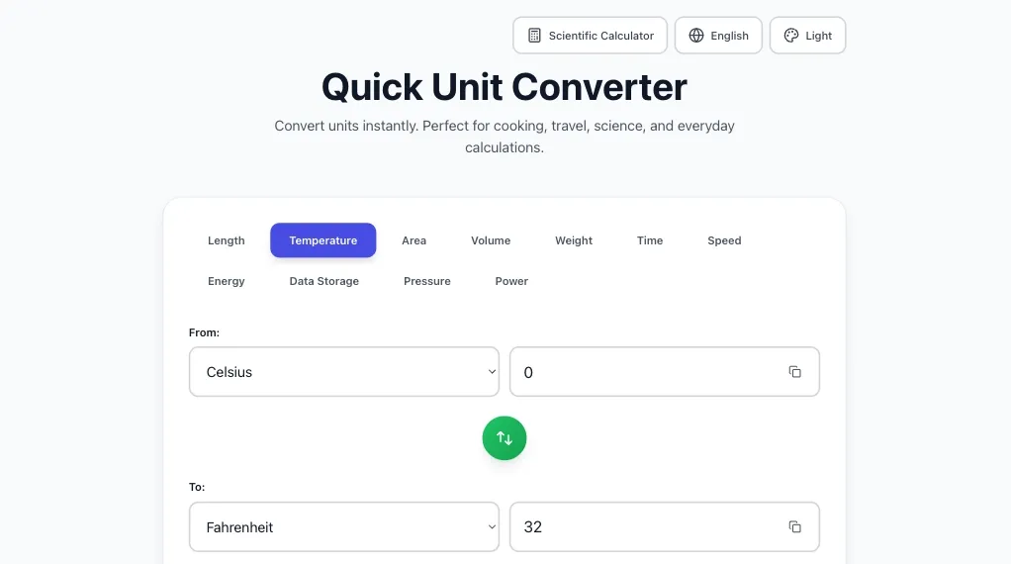Screen dimensions: 1011x564
Task: Open the Celsius unit dropdown
Action: 344,372
